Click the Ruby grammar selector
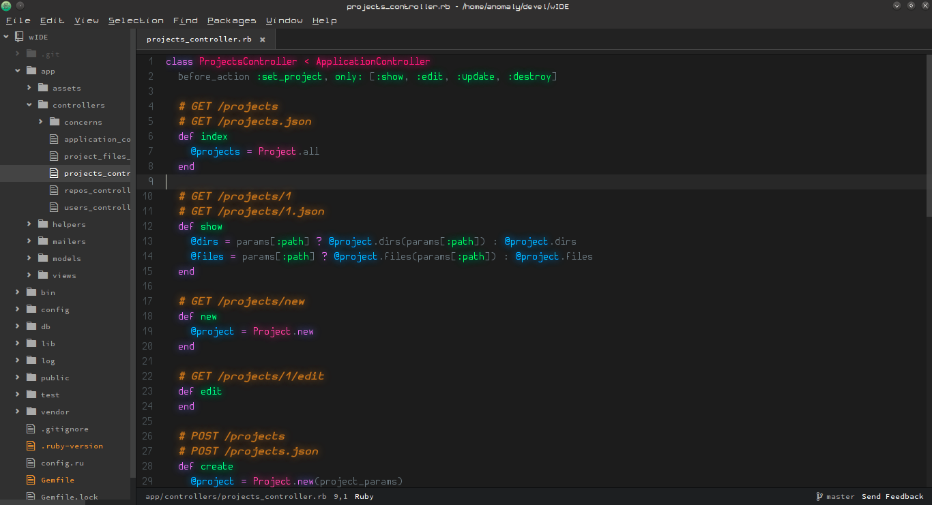 (x=364, y=497)
